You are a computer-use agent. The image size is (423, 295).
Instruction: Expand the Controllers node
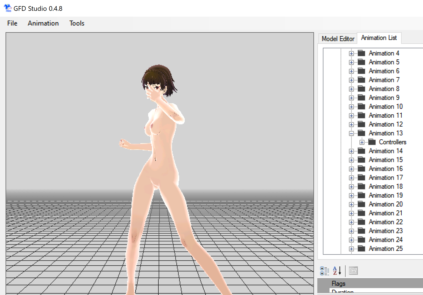362,142
